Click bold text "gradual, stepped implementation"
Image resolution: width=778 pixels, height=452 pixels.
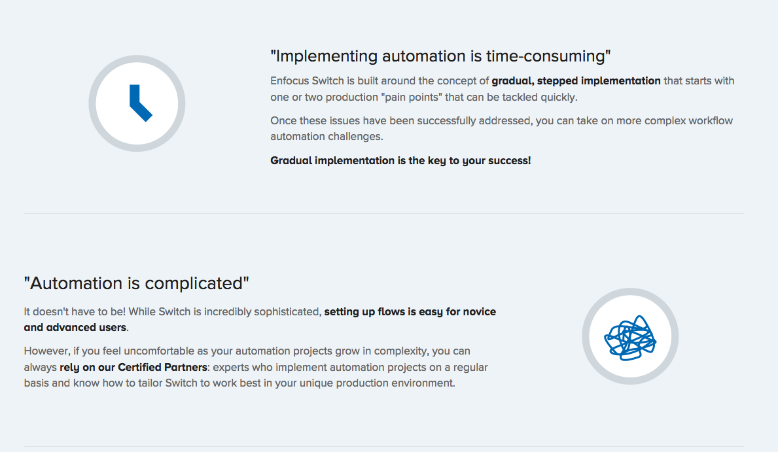[x=576, y=81]
